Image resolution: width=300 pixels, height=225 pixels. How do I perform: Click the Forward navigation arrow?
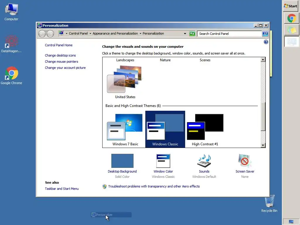(50, 34)
